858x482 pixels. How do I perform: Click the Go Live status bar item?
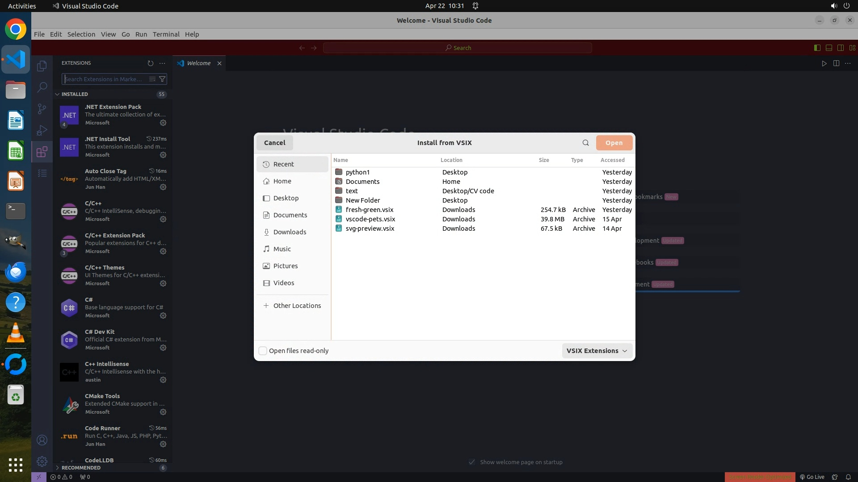(x=812, y=477)
